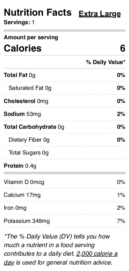Select the 7% potassium daily value
This screenshot has height=271, width=129.
point(121,221)
